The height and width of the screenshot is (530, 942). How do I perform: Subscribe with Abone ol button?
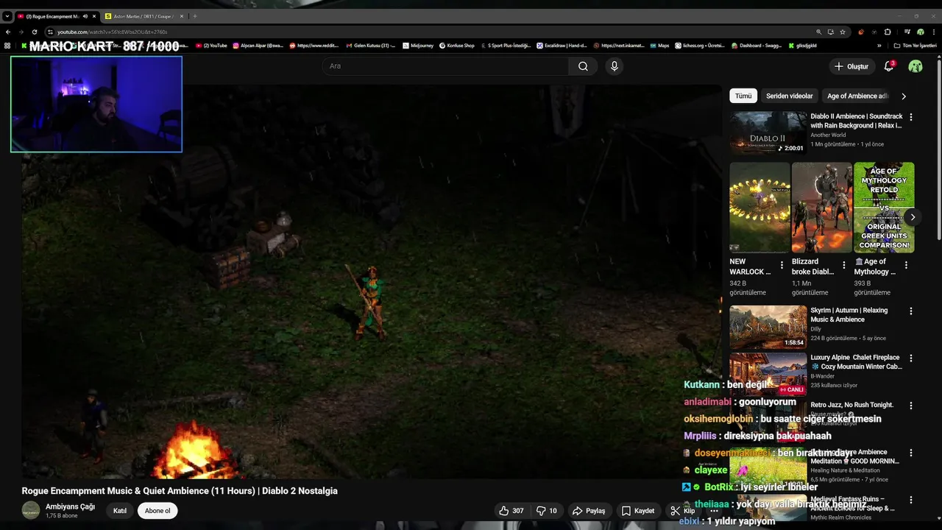click(x=157, y=511)
